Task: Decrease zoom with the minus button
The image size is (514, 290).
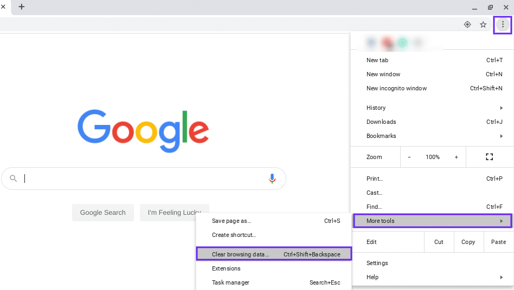Action: click(409, 157)
